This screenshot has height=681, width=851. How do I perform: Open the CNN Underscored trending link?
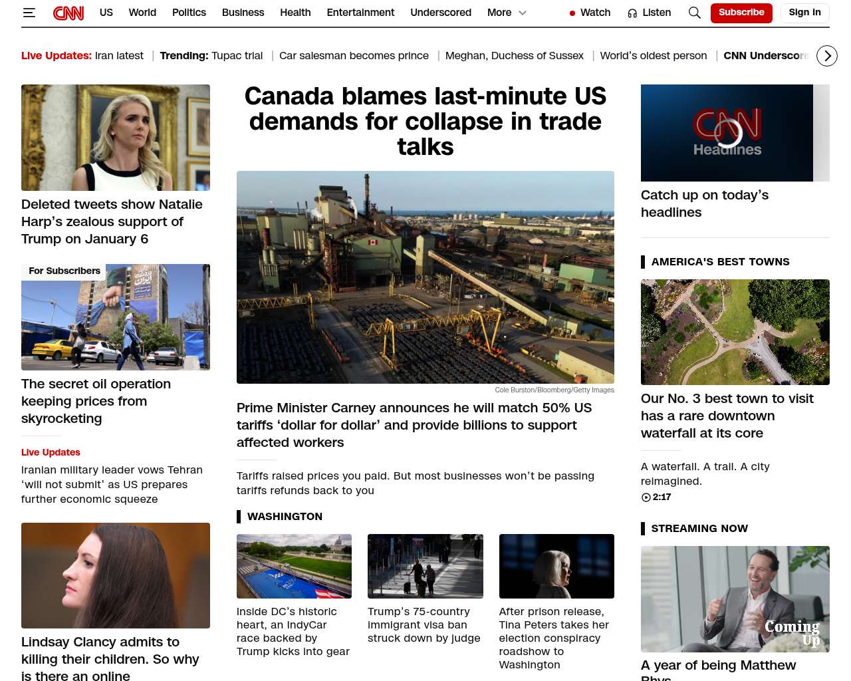(x=767, y=56)
